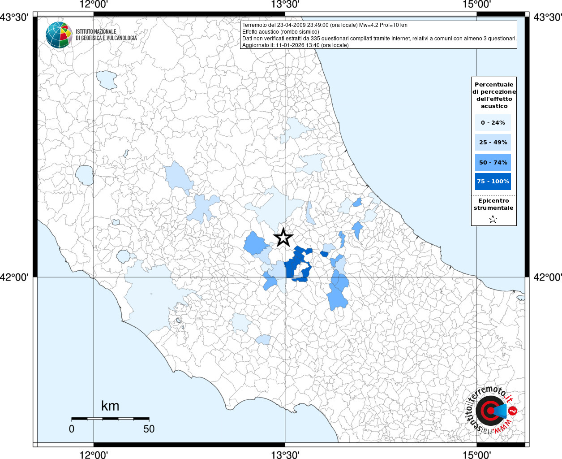
Task: Click the '50' scale bar value
Action: click(x=149, y=429)
